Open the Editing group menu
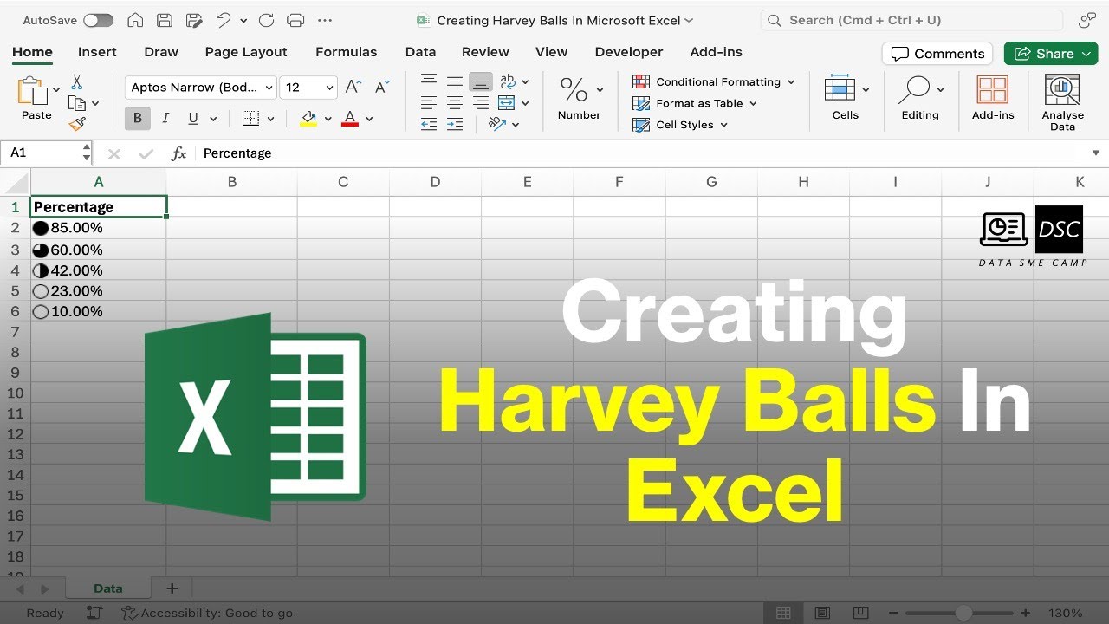This screenshot has width=1109, height=624. tap(920, 96)
